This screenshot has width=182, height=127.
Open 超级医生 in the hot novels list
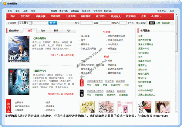point(50,106)
